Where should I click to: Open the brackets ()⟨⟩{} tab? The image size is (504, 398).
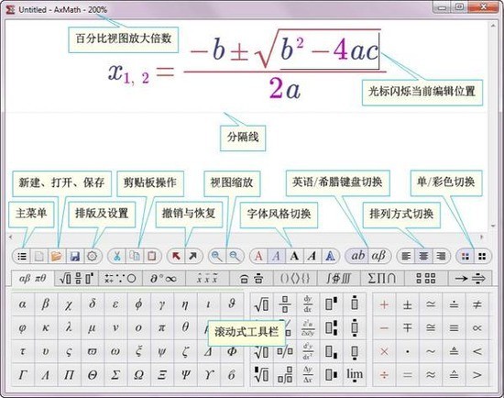pyautogui.click(x=295, y=278)
